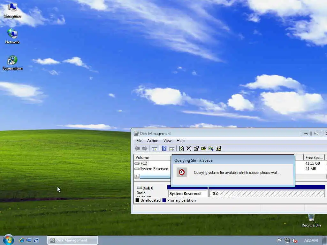Viewport: 327px width, 245px height.
Task: Click the Free Spa... column header
Action: point(314,158)
